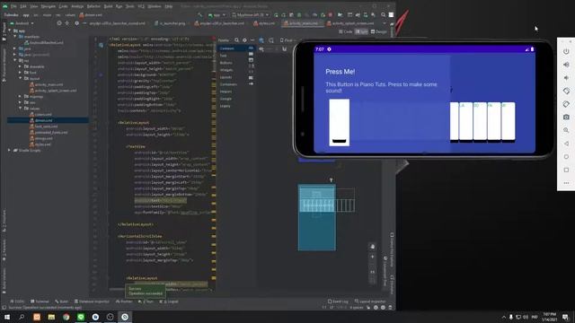Tap the emulator Back triangle button
Image resolution: width=575 pixels, height=323 pixels.
pos(566,144)
